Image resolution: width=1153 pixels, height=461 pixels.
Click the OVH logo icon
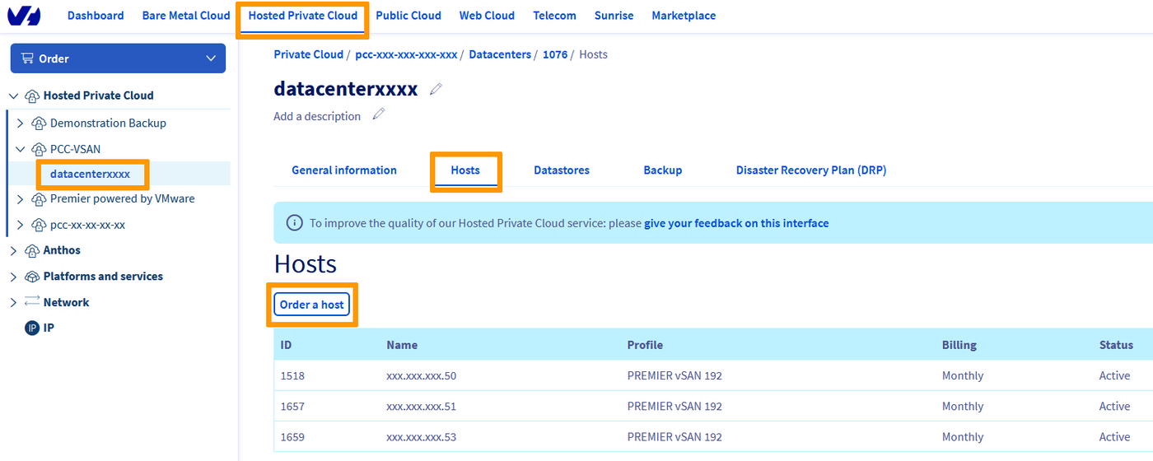pos(23,16)
